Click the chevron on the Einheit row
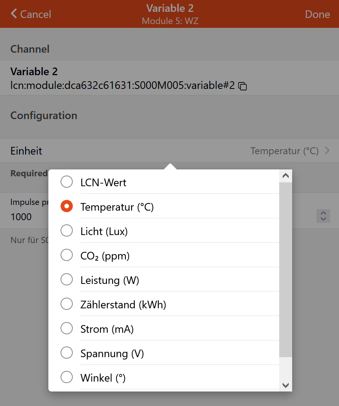 click(x=327, y=151)
